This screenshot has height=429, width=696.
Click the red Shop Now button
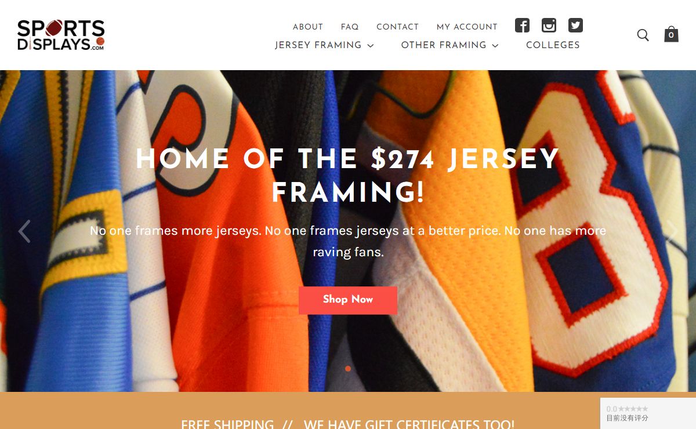coord(348,300)
